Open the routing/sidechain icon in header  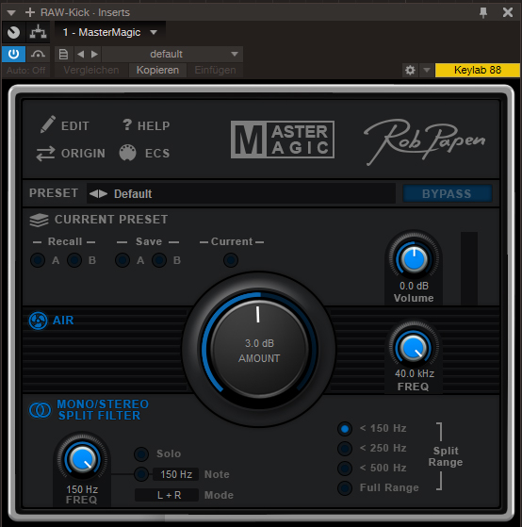pyautogui.click(x=38, y=32)
